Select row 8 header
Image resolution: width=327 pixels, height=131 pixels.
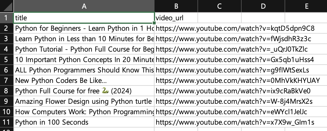tap(7, 91)
